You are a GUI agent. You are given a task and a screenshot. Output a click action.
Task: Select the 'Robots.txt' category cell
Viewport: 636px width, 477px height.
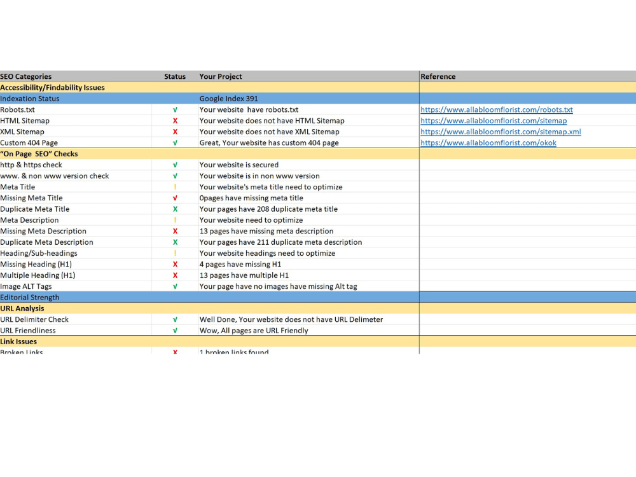tap(76, 109)
